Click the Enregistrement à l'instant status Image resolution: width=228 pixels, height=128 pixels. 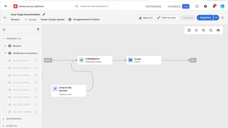point(86,19)
